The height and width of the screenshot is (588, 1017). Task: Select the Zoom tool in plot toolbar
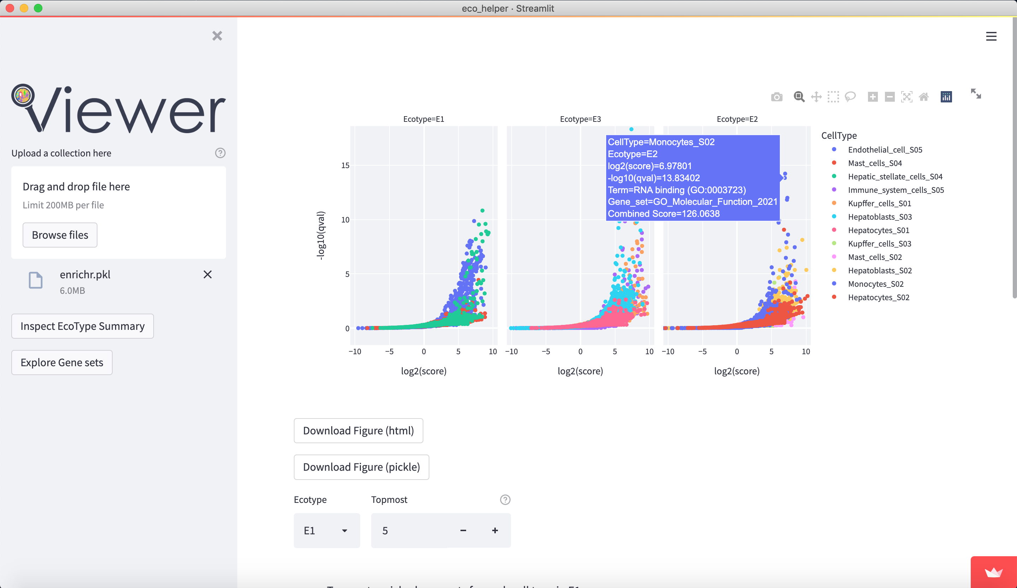[x=799, y=97]
